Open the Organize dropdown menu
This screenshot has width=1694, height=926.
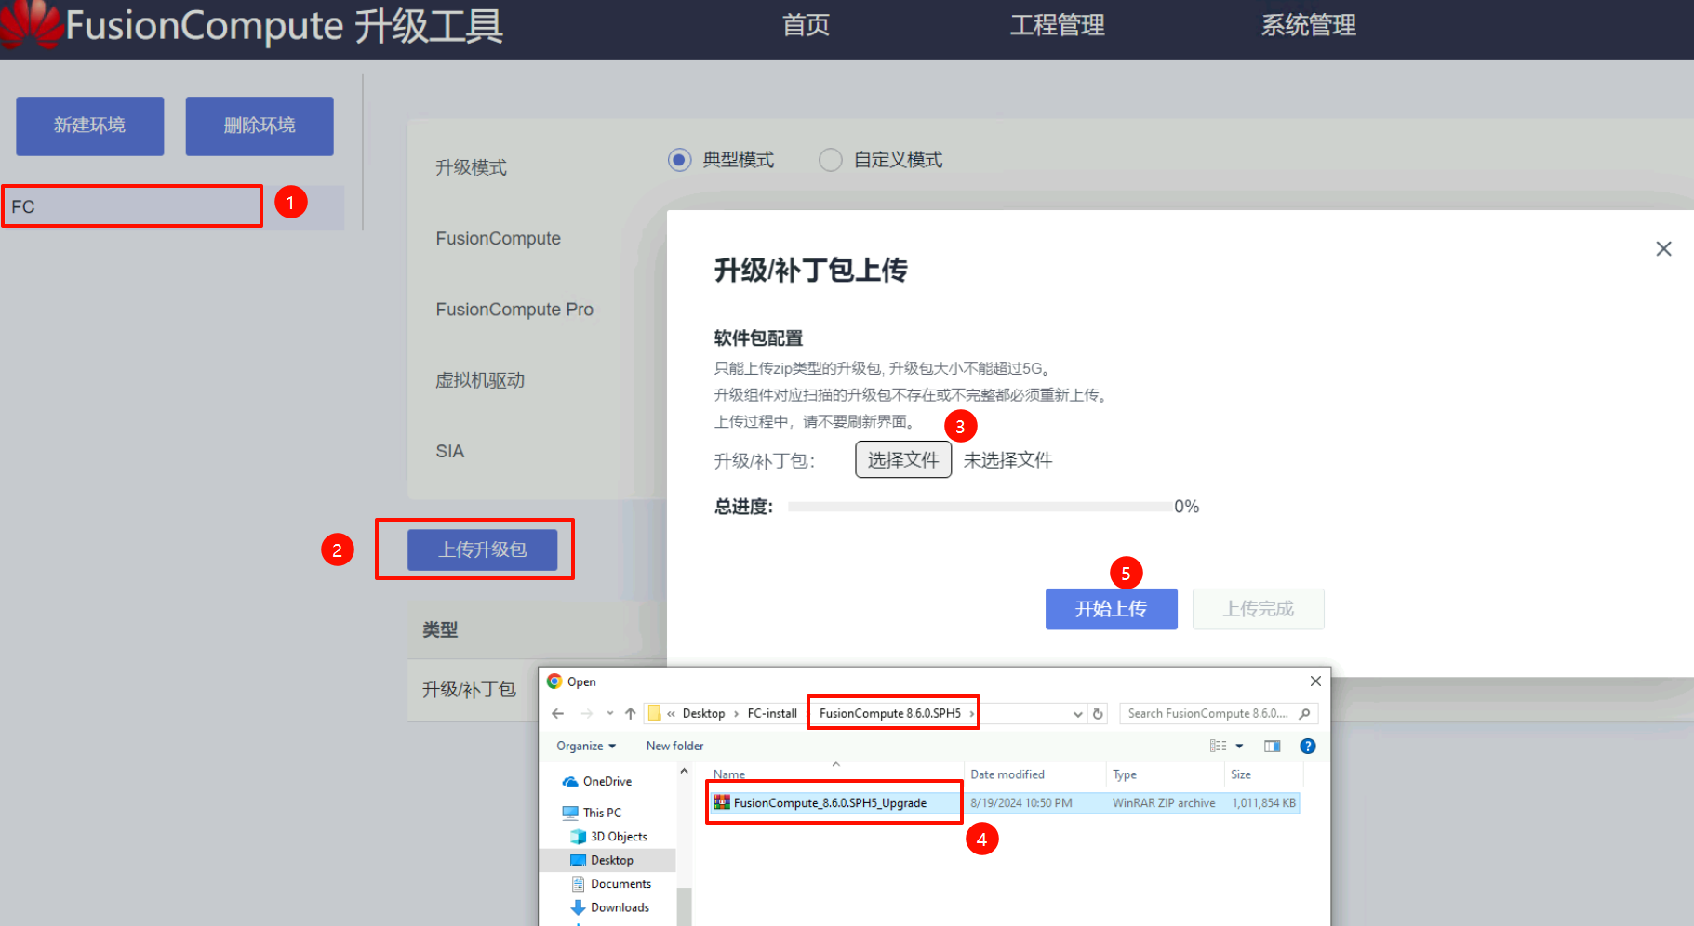586,746
